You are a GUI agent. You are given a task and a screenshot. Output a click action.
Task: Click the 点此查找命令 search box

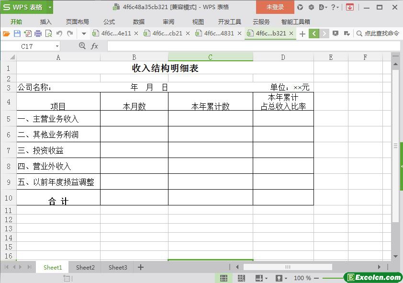tap(378, 34)
